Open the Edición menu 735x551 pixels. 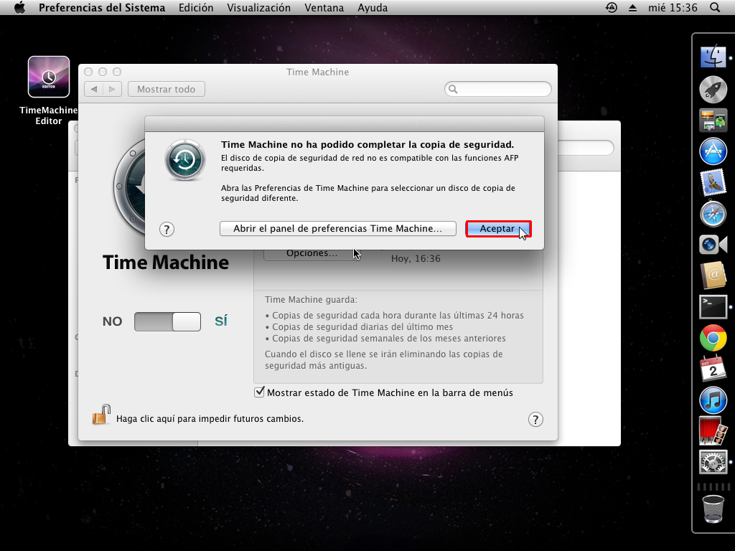[x=196, y=8]
